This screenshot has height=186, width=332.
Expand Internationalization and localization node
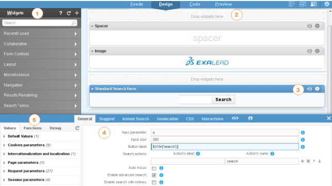[4, 154]
